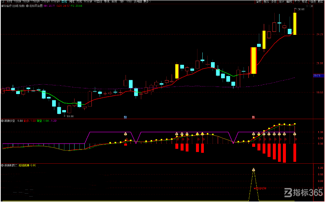This screenshot has height=203, width=326.
Task: Click the 战神多空 indicator name label
Action: click(x=10, y=121)
